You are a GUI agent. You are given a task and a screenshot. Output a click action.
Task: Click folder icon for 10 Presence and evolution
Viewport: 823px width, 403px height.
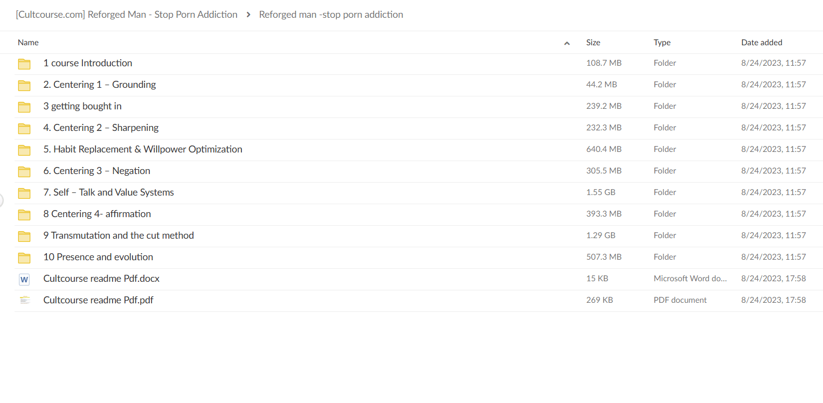(24, 258)
